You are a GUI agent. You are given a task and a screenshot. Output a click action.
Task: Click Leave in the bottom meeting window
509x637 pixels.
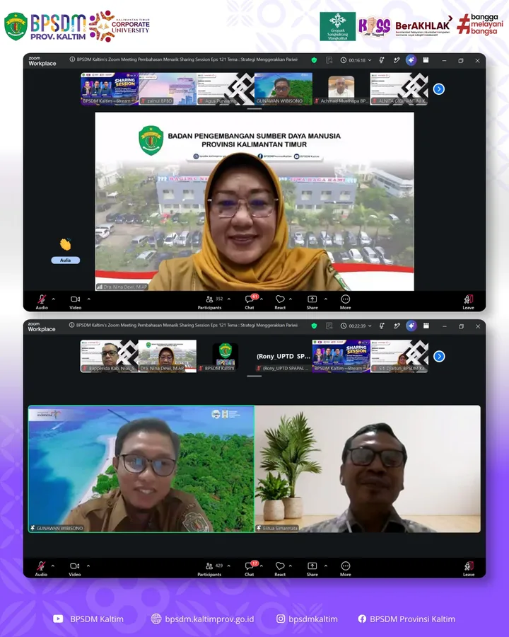click(x=469, y=568)
